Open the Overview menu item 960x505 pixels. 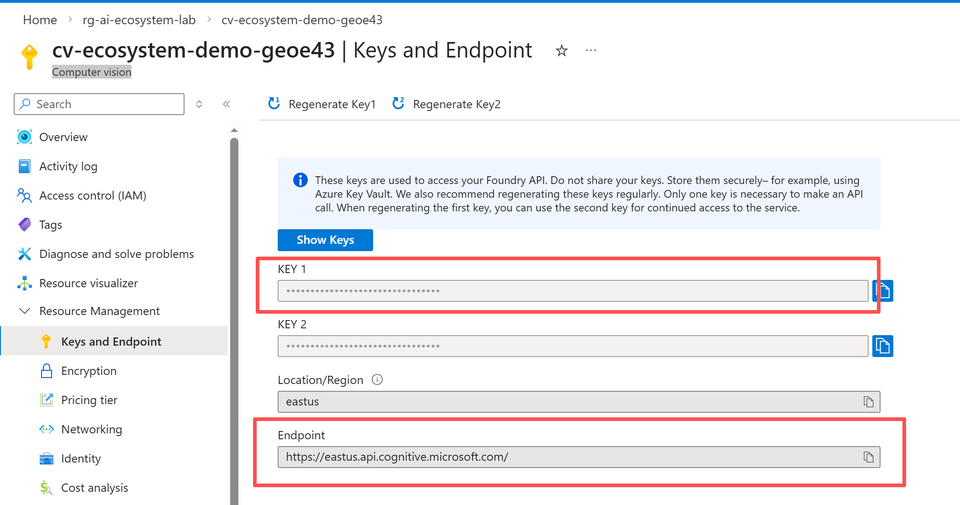point(63,137)
